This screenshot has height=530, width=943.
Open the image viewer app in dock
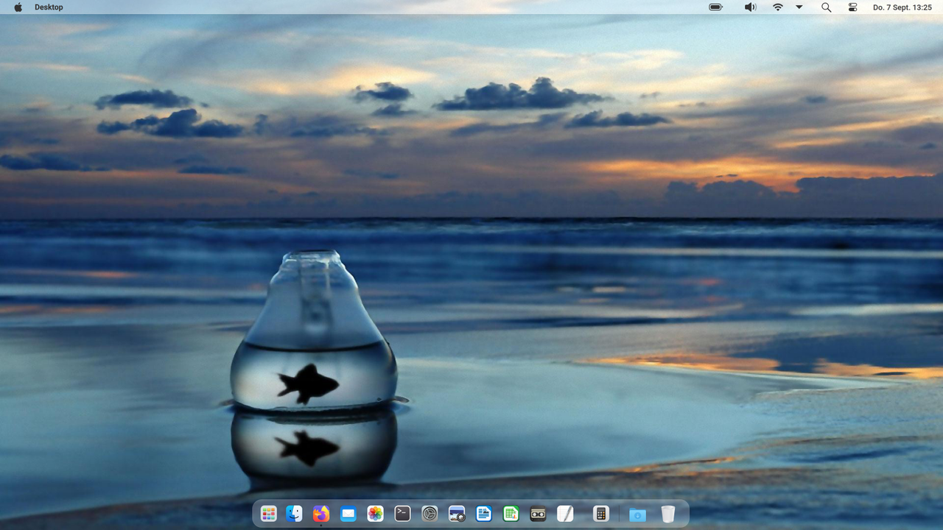click(457, 514)
